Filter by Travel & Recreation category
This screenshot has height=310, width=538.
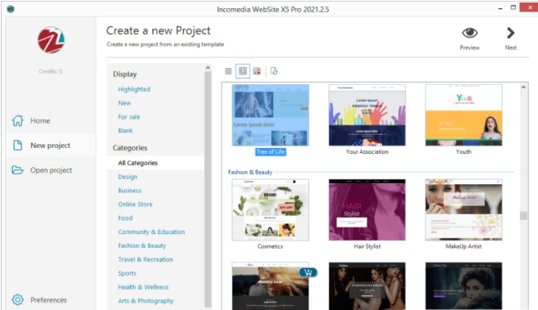point(145,259)
